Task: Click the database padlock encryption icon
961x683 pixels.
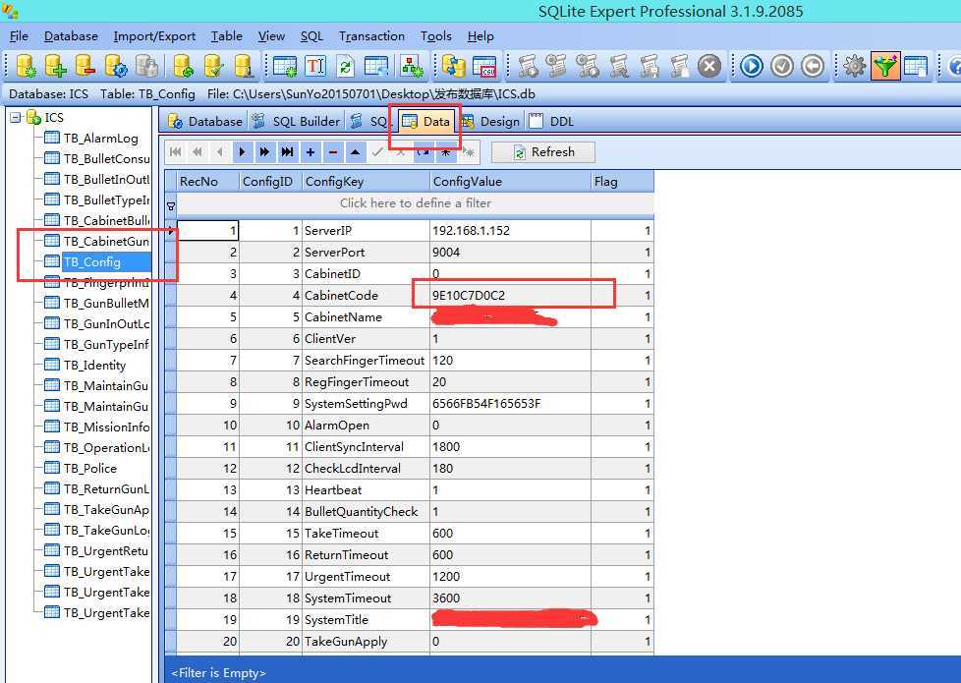Action: click(x=146, y=66)
